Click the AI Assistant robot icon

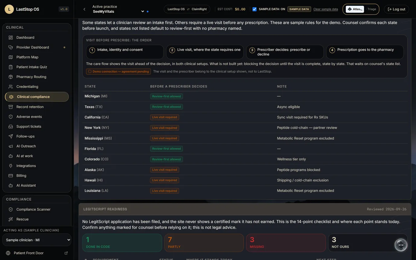pyautogui.click(x=11, y=186)
